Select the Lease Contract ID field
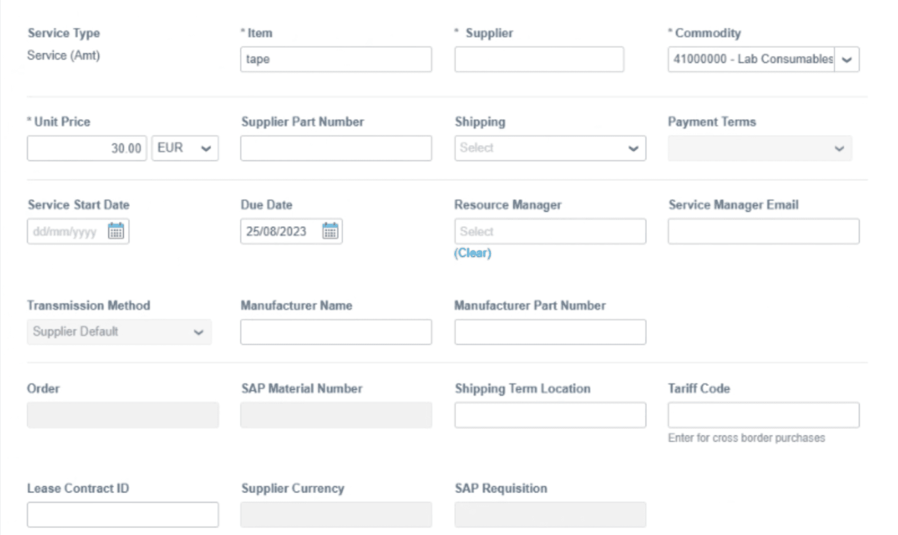 coord(122,514)
